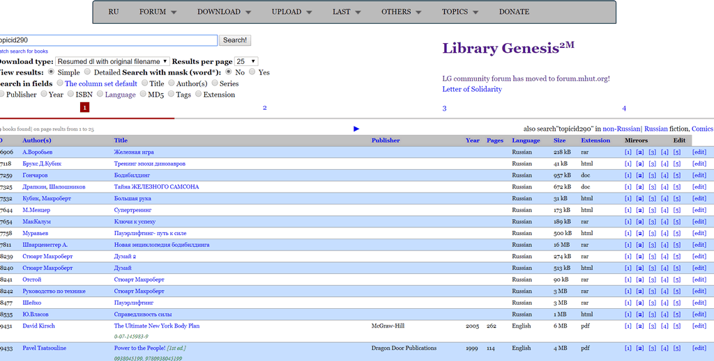Select Extension search field radio
This screenshot has width=714, height=361.
(x=198, y=94)
